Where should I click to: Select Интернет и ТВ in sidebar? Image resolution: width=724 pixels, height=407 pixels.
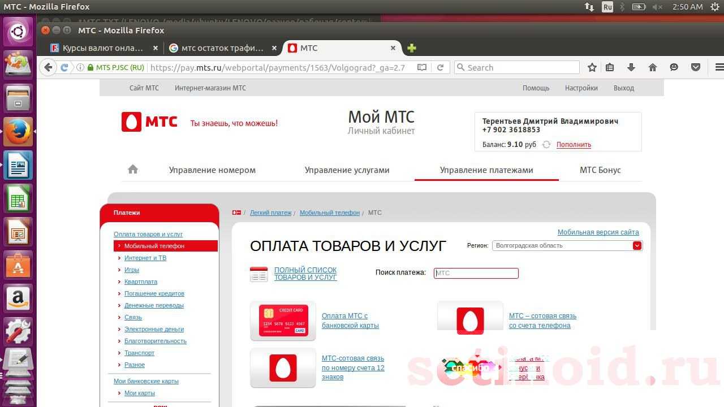click(145, 258)
